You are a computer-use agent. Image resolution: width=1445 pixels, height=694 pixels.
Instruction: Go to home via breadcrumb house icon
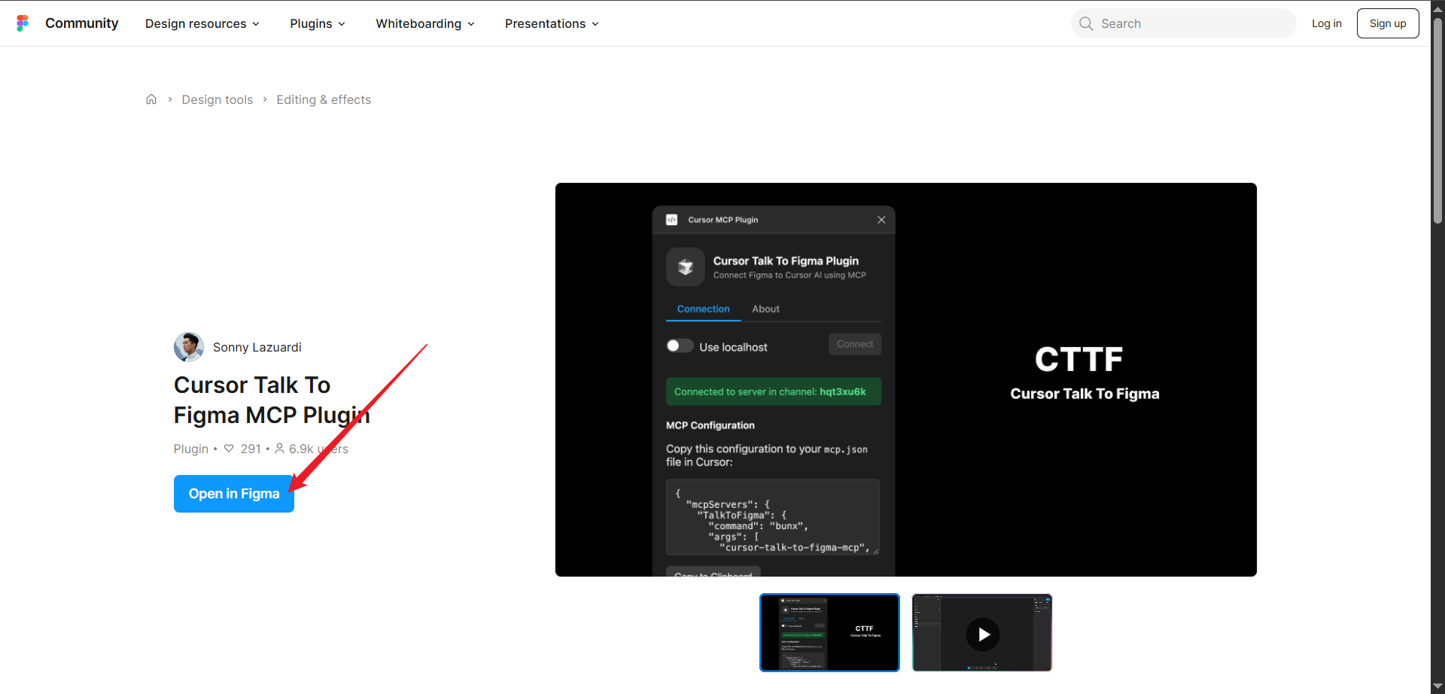151,99
